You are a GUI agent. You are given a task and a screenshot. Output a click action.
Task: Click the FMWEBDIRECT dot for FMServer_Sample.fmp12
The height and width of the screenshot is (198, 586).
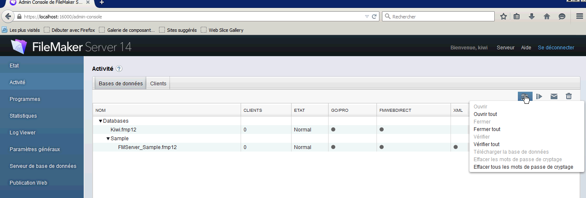382,147
